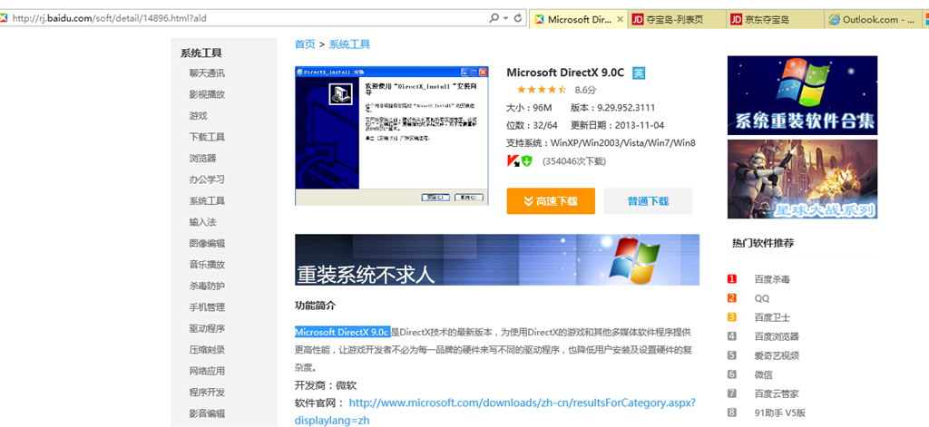Viewport: 929px width, 427px height.
Task: Select 杀毒防护 category
Action: [x=207, y=286]
